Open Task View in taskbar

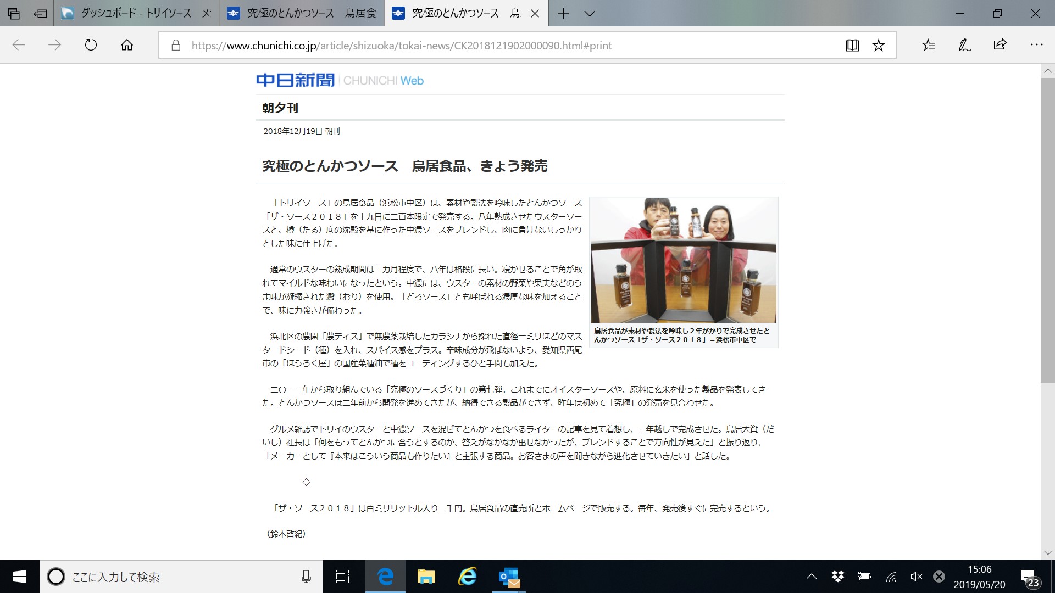coord(343,577)
